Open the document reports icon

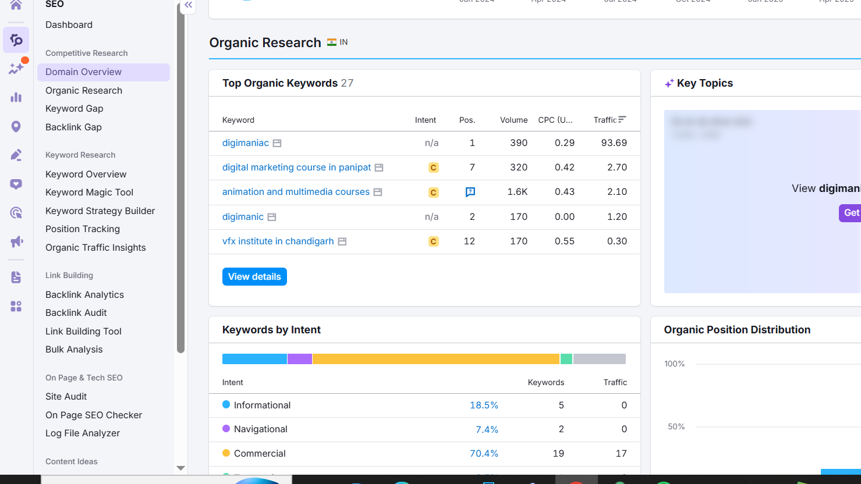click(x=16, y=277)
